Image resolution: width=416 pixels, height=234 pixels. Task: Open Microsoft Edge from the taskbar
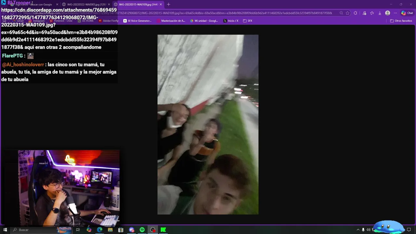pyautogui.click(x=99, y=230)
